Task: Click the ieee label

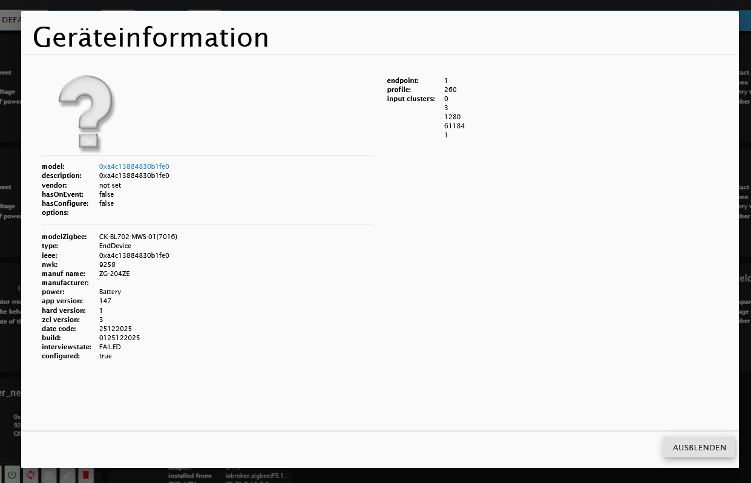Action: pyautogui.click(x=50, y=255)
